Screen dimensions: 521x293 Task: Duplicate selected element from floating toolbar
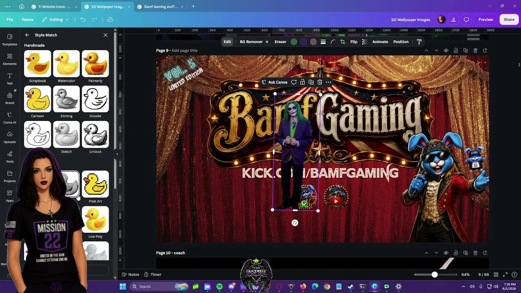311,82
